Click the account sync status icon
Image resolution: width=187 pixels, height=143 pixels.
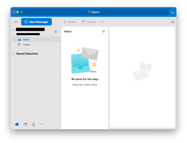click(56, 32)
